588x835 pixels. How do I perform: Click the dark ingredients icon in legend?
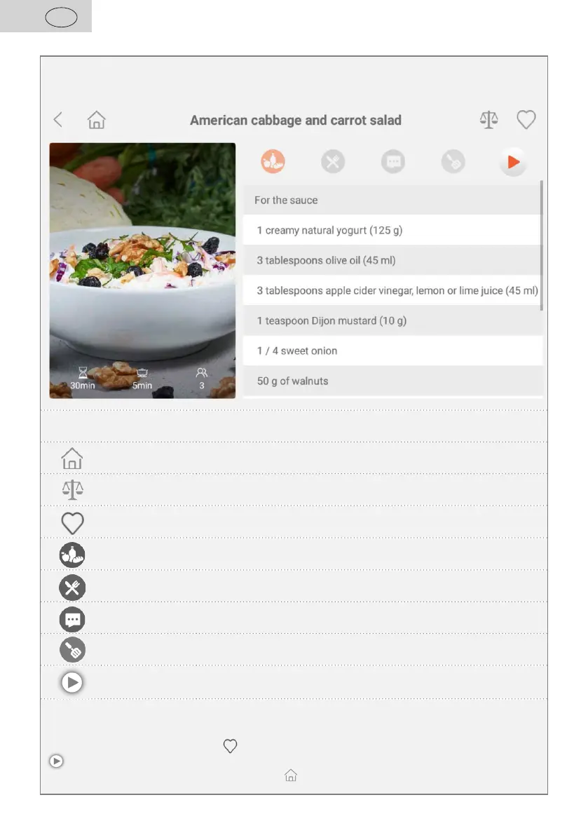coord(72,555)
